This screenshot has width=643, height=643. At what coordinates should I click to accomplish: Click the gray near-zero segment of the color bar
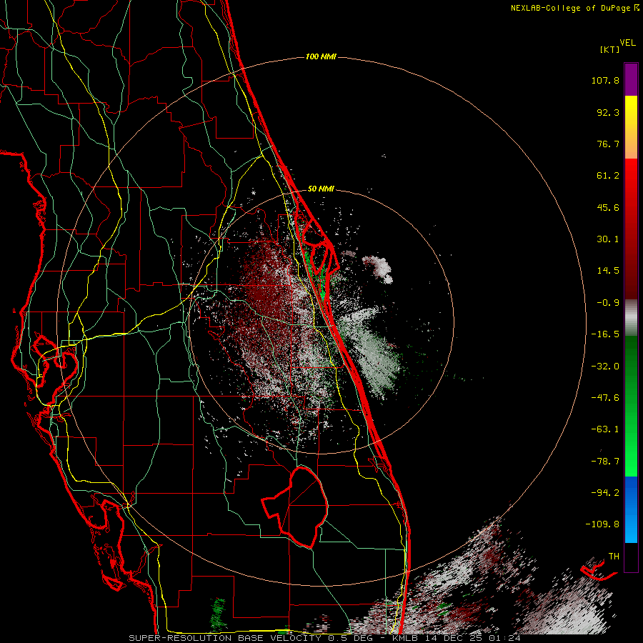[x=631, y=317]
